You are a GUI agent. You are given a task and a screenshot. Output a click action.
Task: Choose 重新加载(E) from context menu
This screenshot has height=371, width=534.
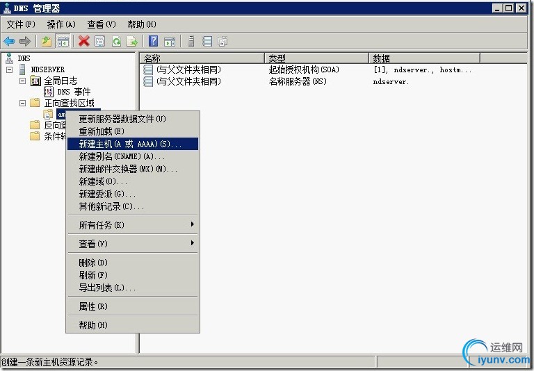tap(133, 131)
